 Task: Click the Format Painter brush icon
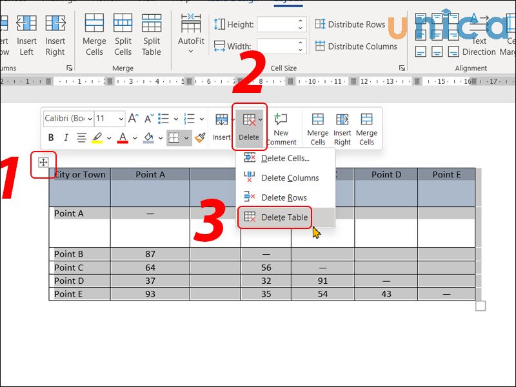click(x=200, y=137)
